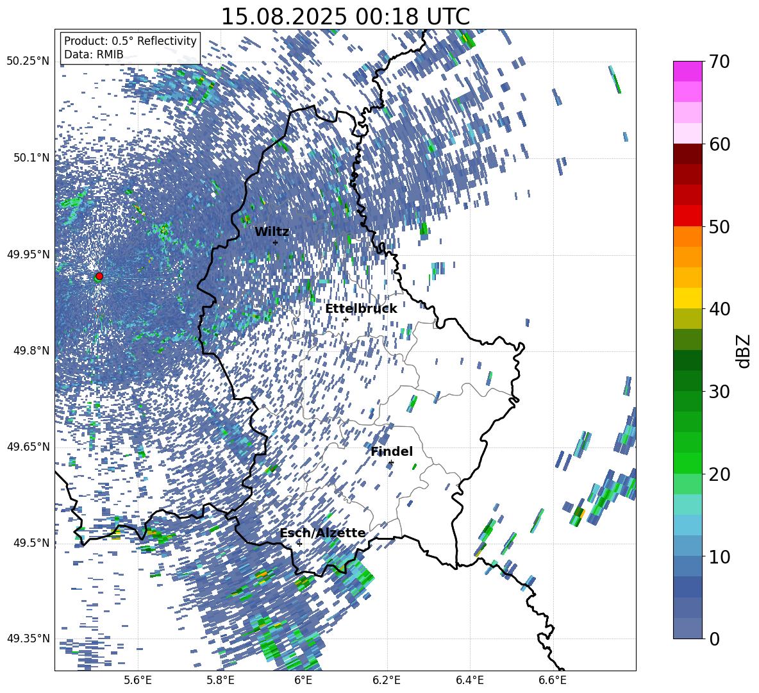Click the latitude label 49.95°N
The image size is (759, 693).
coord(28,254)
